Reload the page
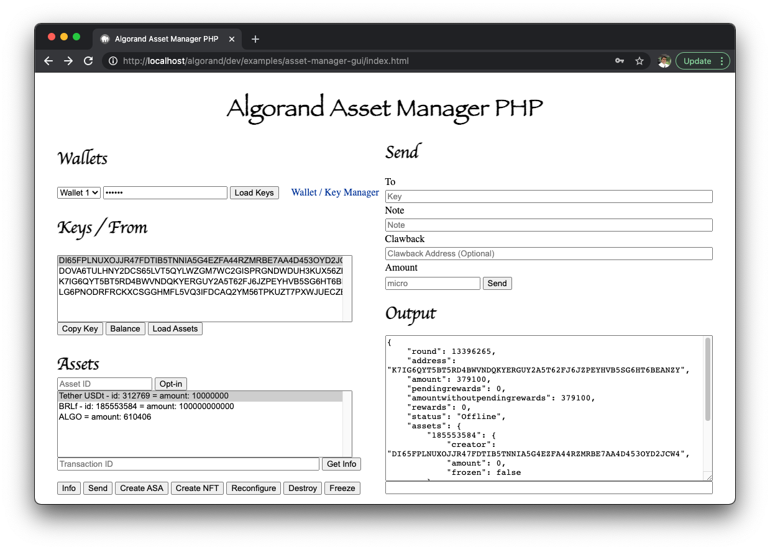Screen dimensions: 770x550 (x=88, y=61)
